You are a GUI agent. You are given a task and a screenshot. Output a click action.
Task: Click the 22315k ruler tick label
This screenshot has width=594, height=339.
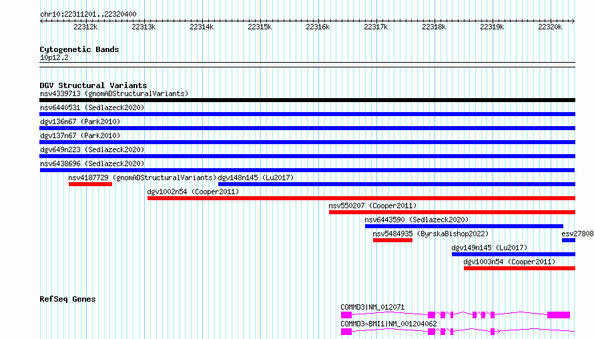coord(260,27)
